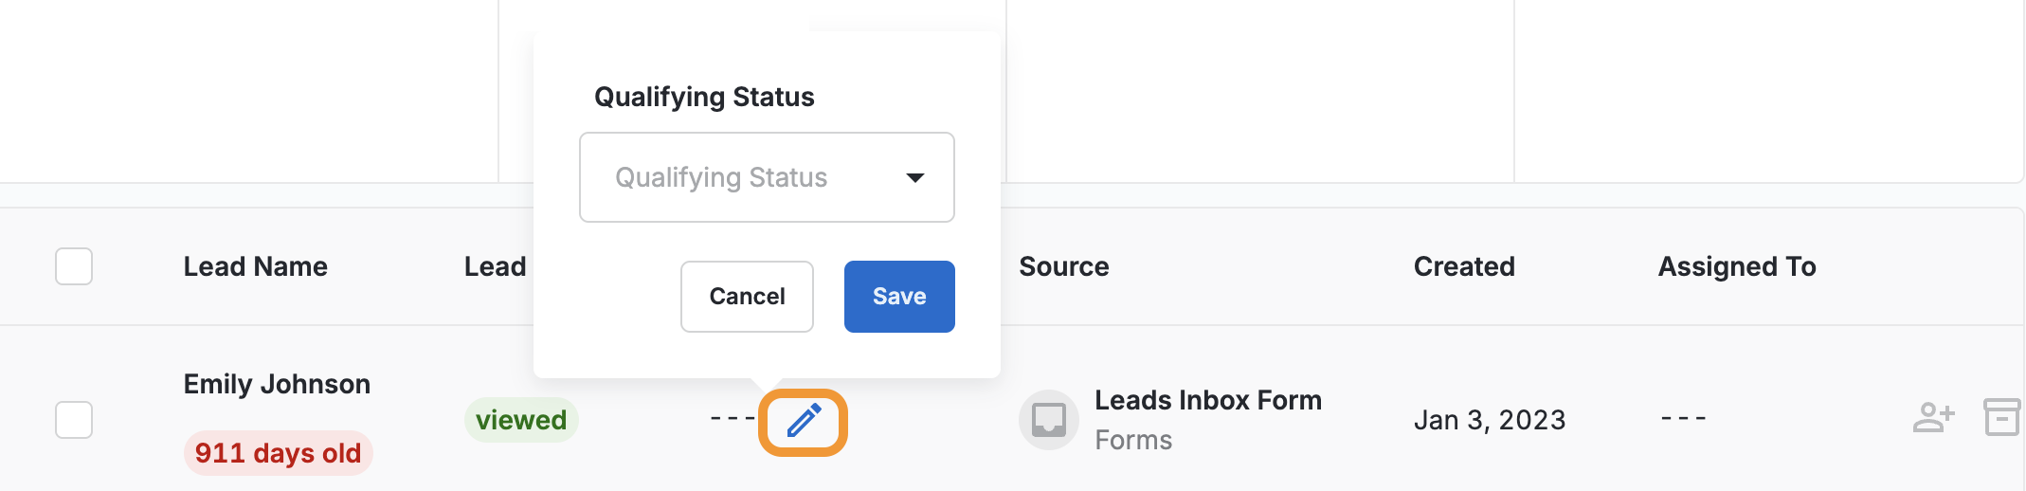Click the inbox icon beside Leads Inbox Form
2026x491 pixels.
[x=1048, y=420]
